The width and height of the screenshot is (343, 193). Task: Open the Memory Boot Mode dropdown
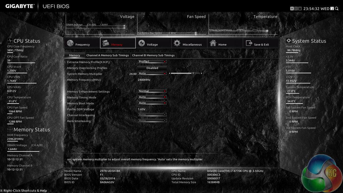152,103
